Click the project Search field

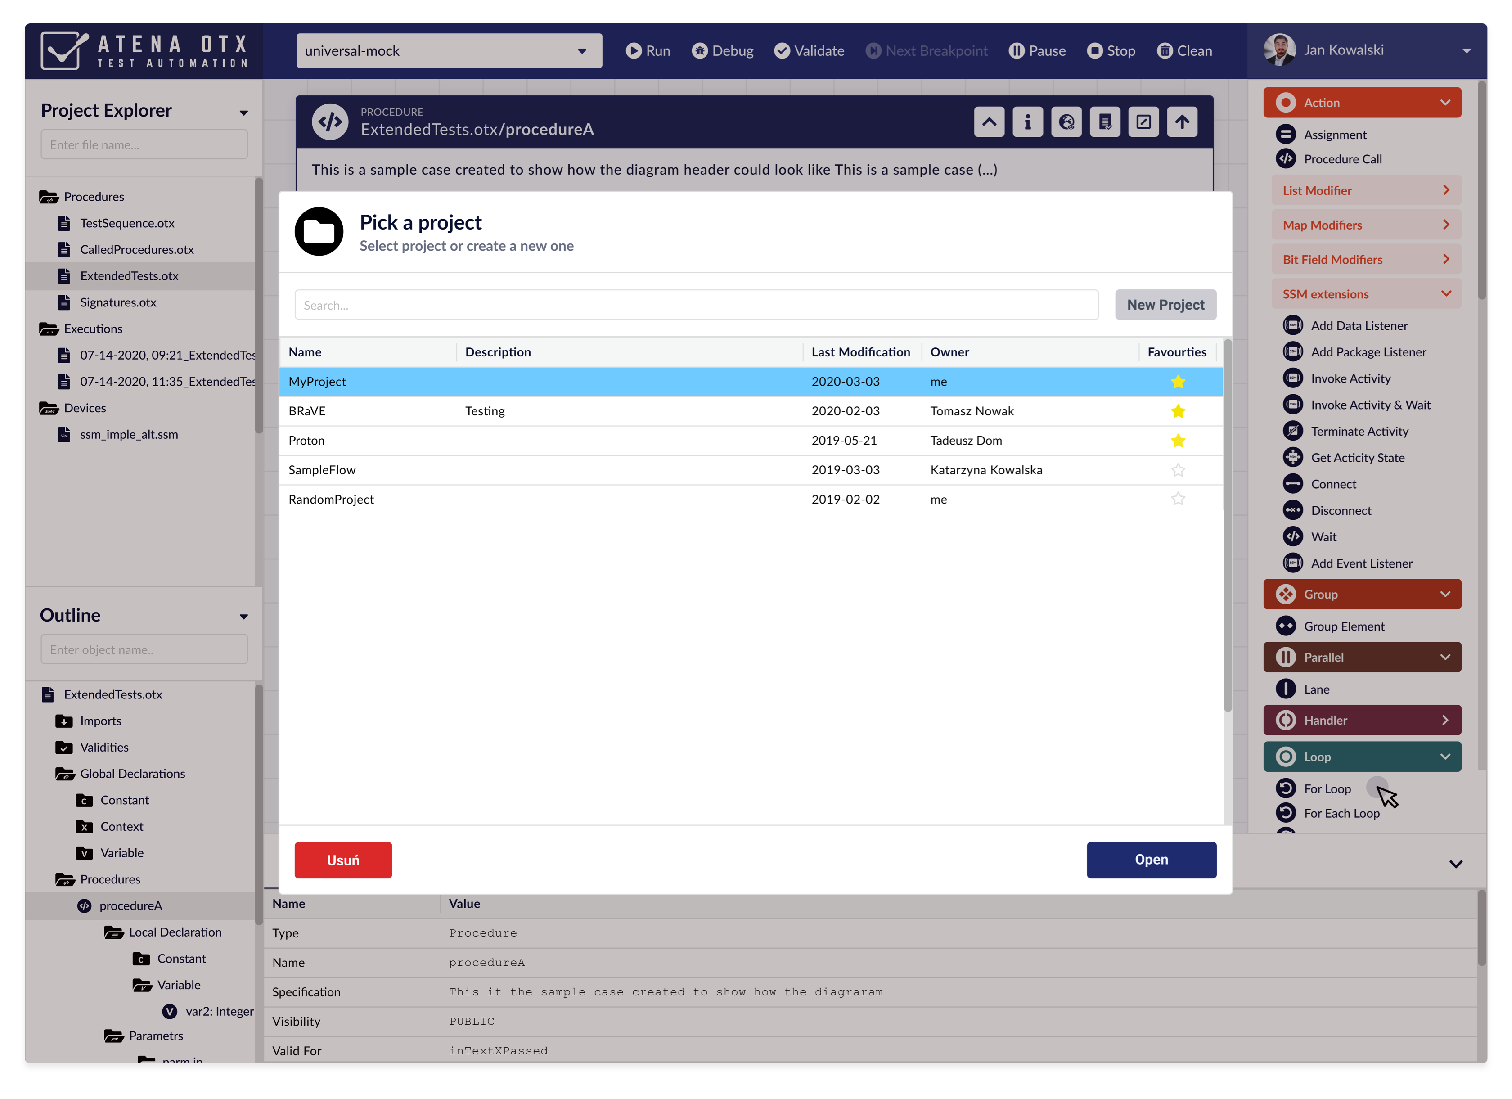[x=697, y=305]
